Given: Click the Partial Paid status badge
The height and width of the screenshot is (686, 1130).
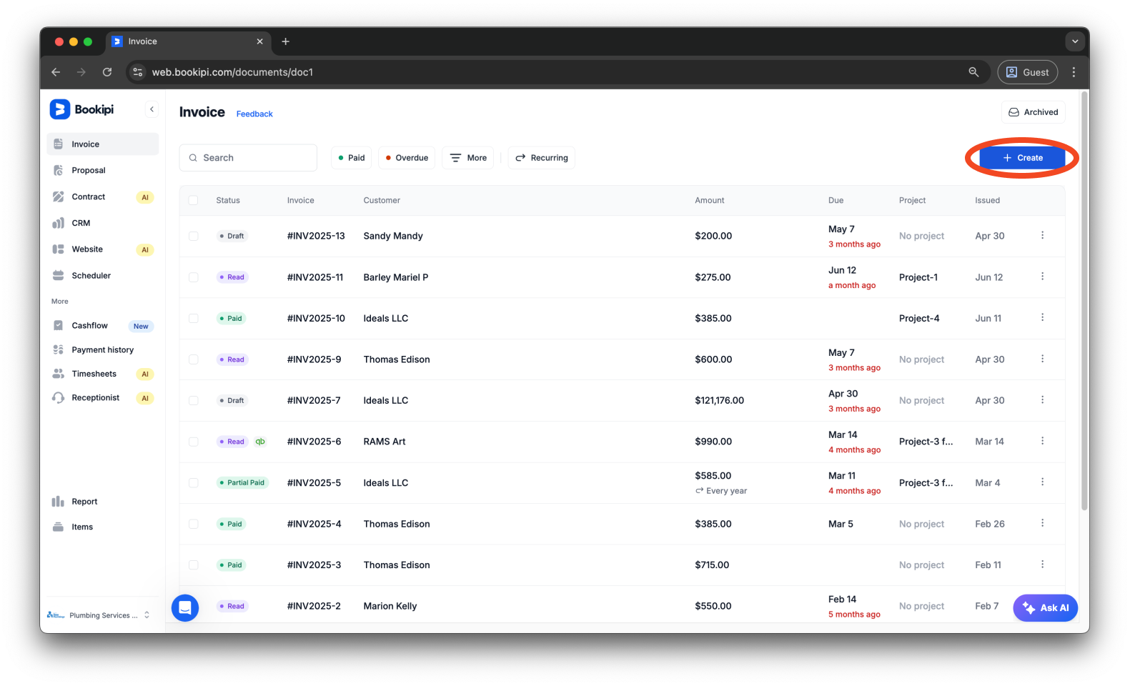Looking at the screenshot, I should 242,483.
